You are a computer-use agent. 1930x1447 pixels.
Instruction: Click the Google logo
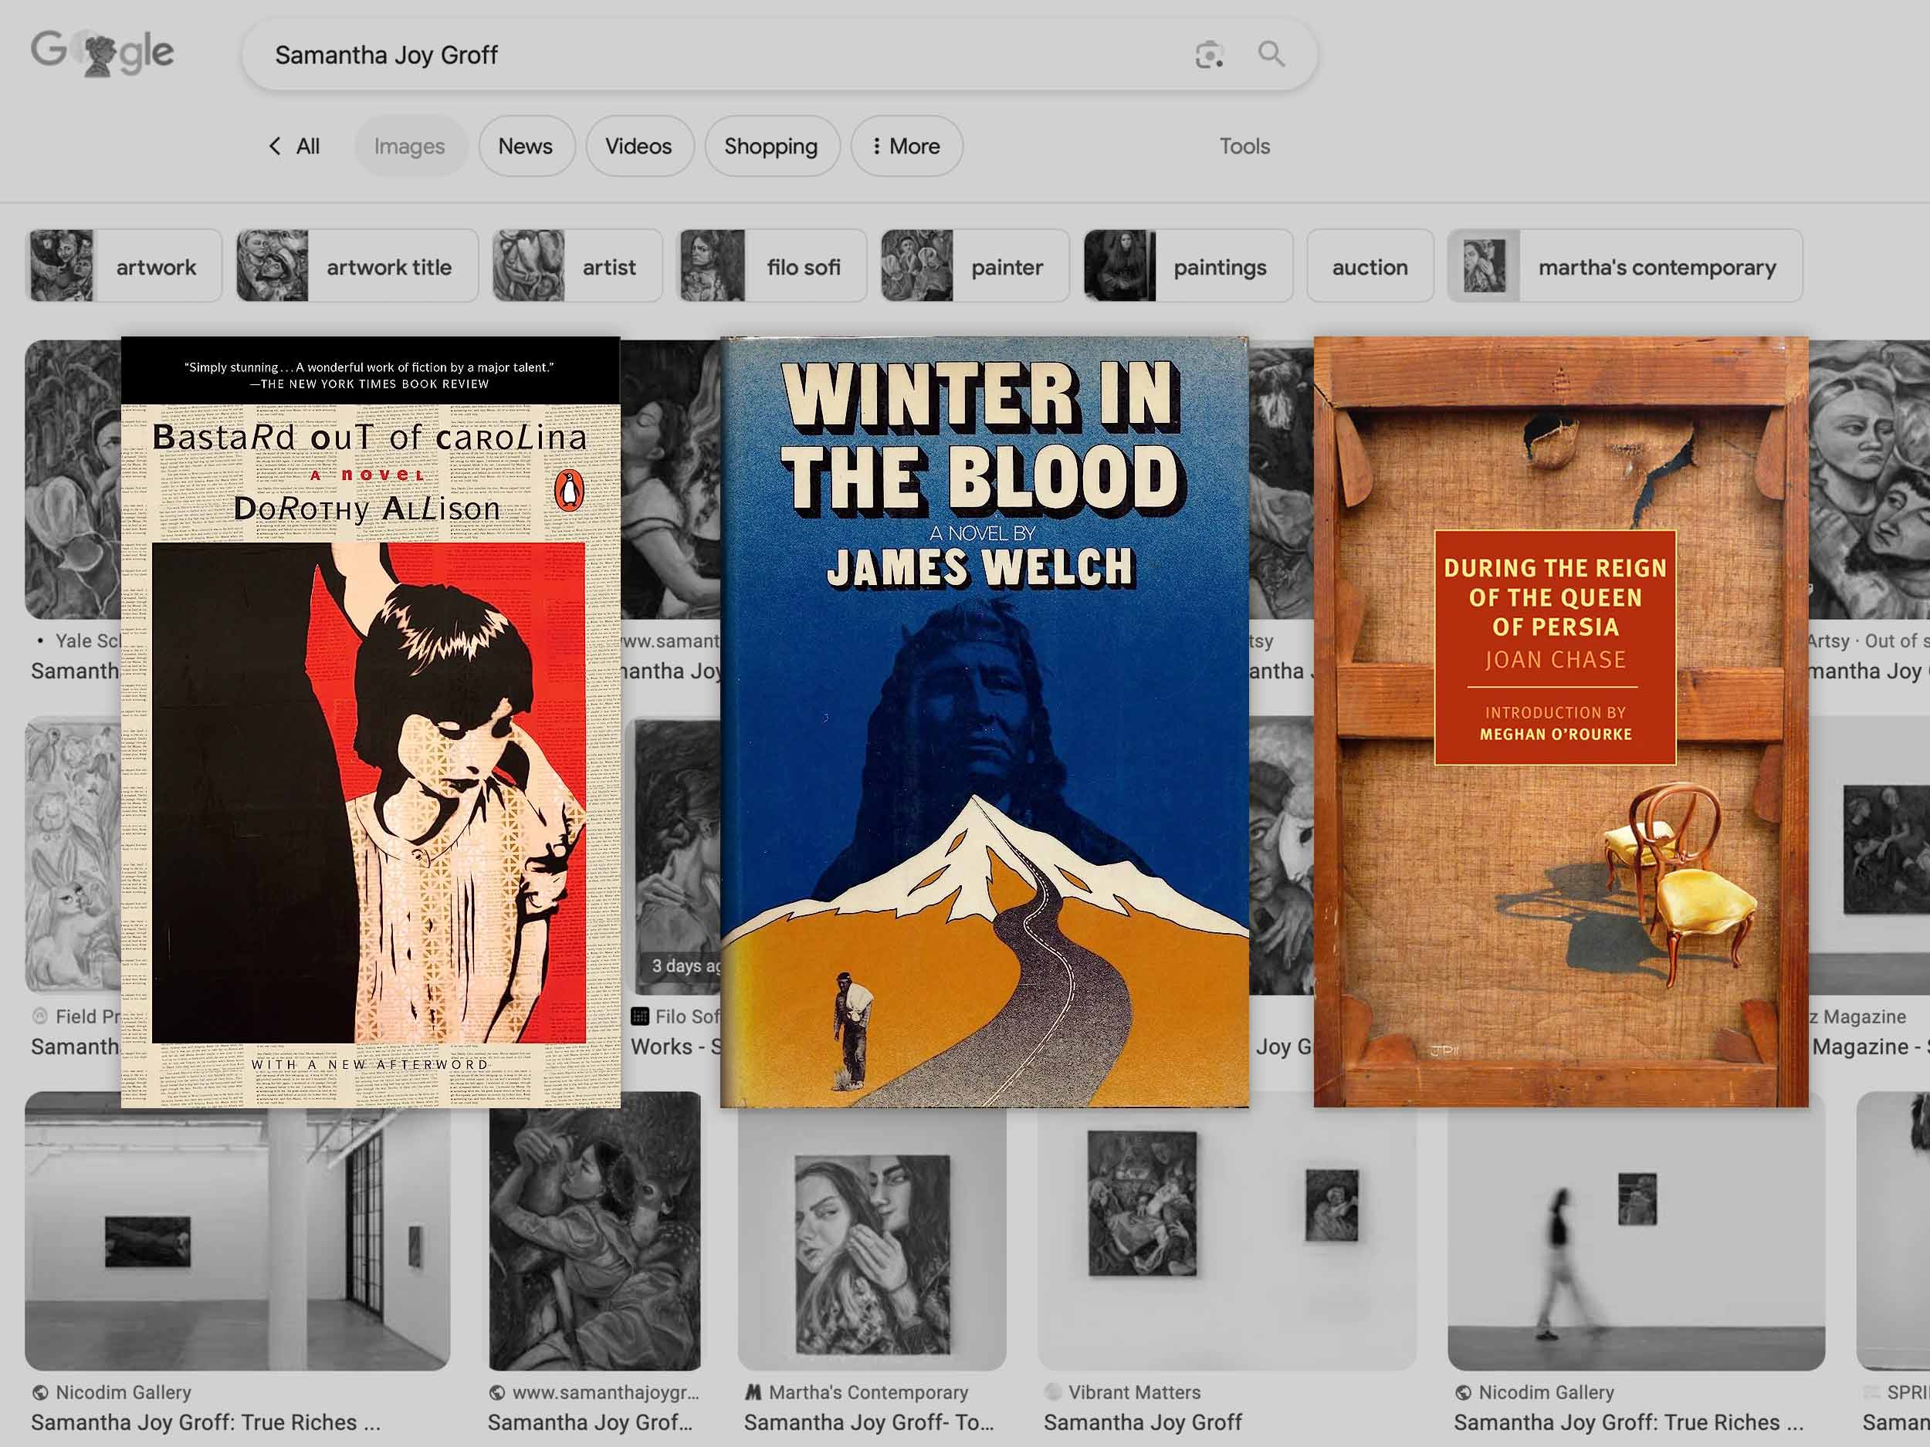pyautogui.click(x=102, y=53)
